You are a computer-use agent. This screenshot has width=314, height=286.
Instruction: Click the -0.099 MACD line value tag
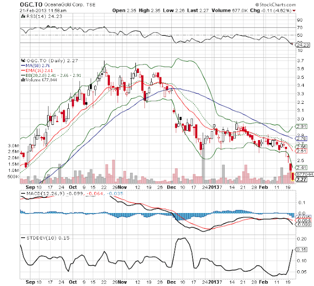point(303,224)
